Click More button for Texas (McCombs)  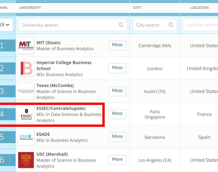(117, 91)
